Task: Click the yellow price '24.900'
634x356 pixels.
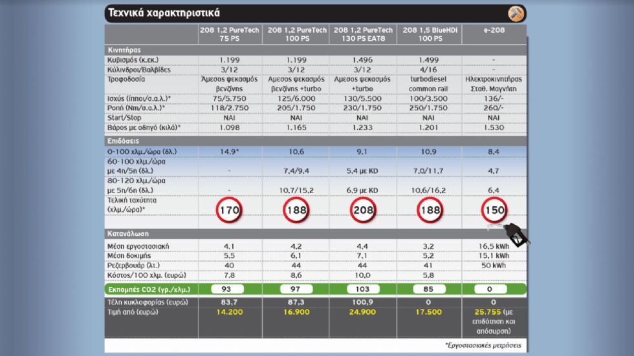Action: pyautogui.click(x=362, y=312)
